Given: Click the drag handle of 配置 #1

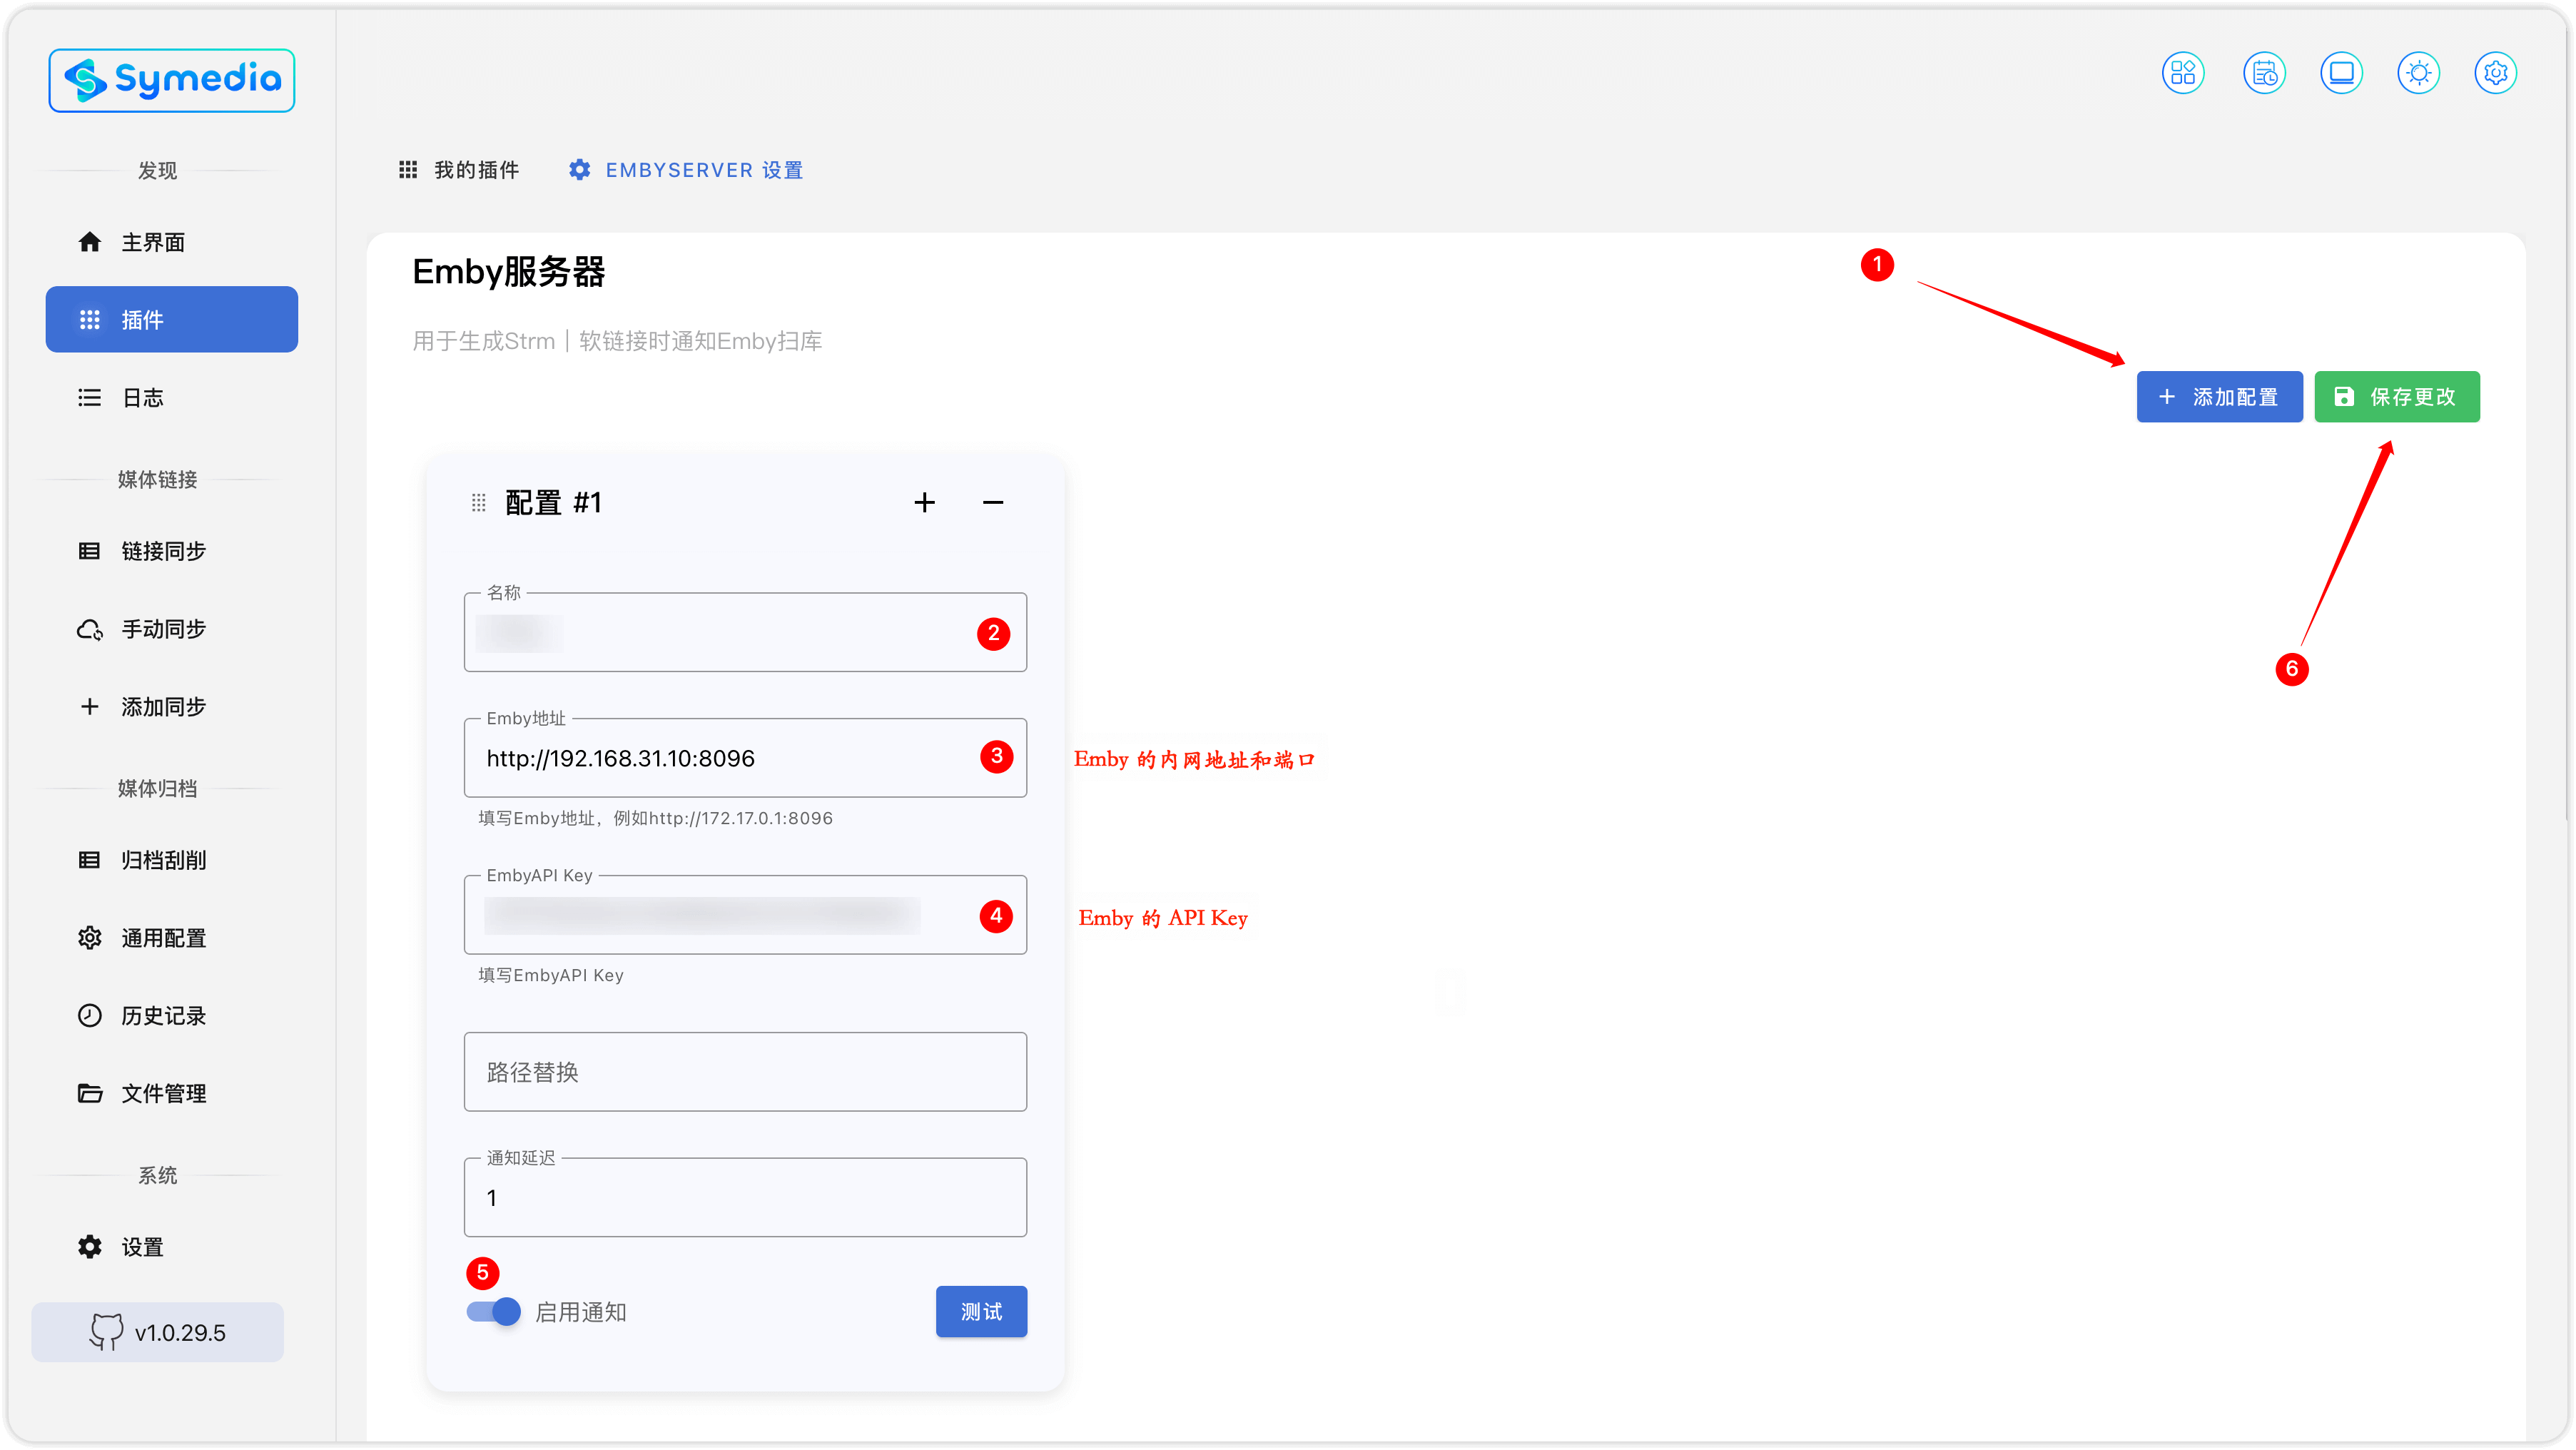Looking at the screenshot, I should point(478,503).
